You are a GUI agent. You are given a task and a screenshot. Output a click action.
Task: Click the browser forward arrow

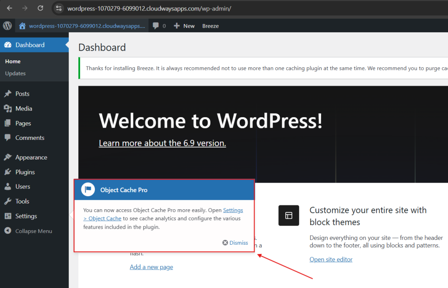coord(25,8)
